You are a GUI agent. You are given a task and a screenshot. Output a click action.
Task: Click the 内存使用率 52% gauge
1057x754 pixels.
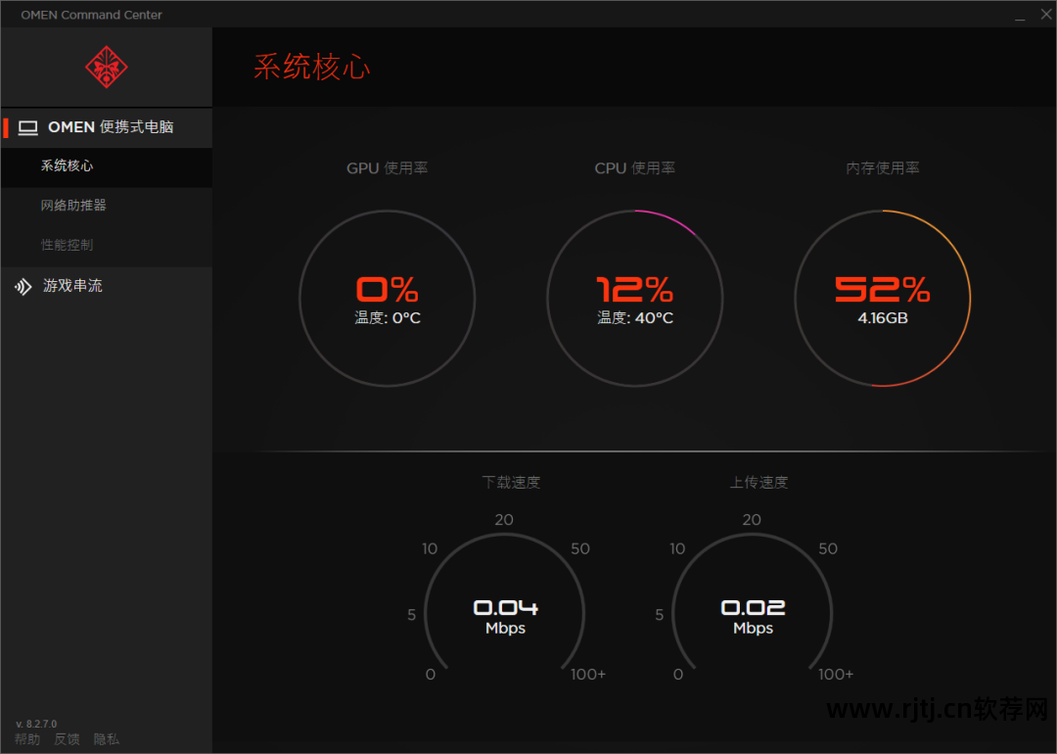tap(883, 298)
